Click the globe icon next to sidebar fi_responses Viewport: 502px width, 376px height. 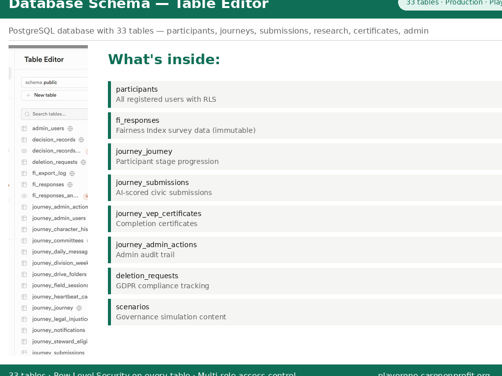[70, 184]
